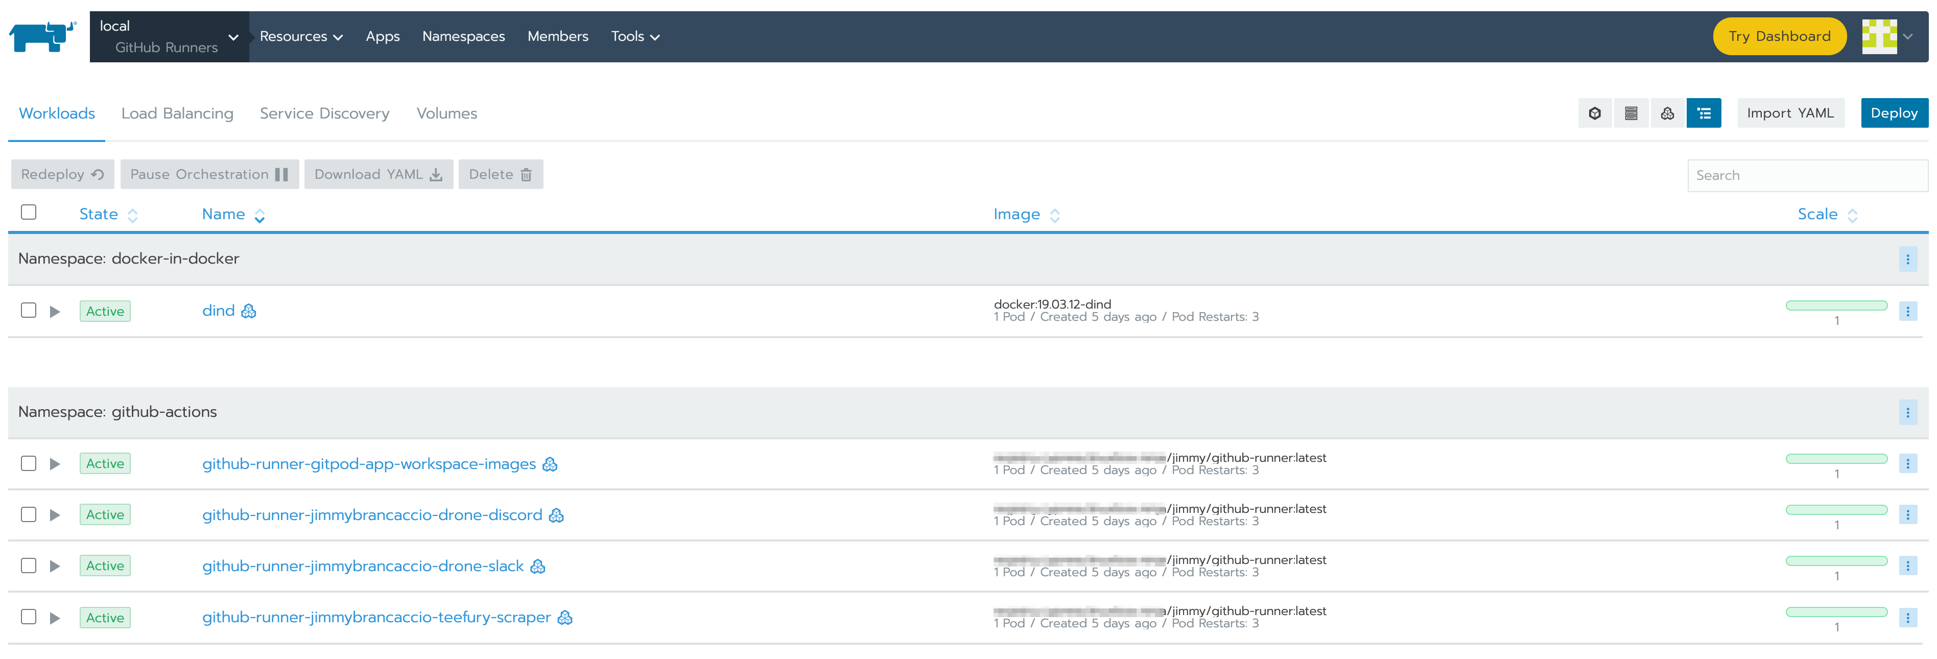Click the dind scale progress bar
1937x659 pixels.
click(1835, 305)
